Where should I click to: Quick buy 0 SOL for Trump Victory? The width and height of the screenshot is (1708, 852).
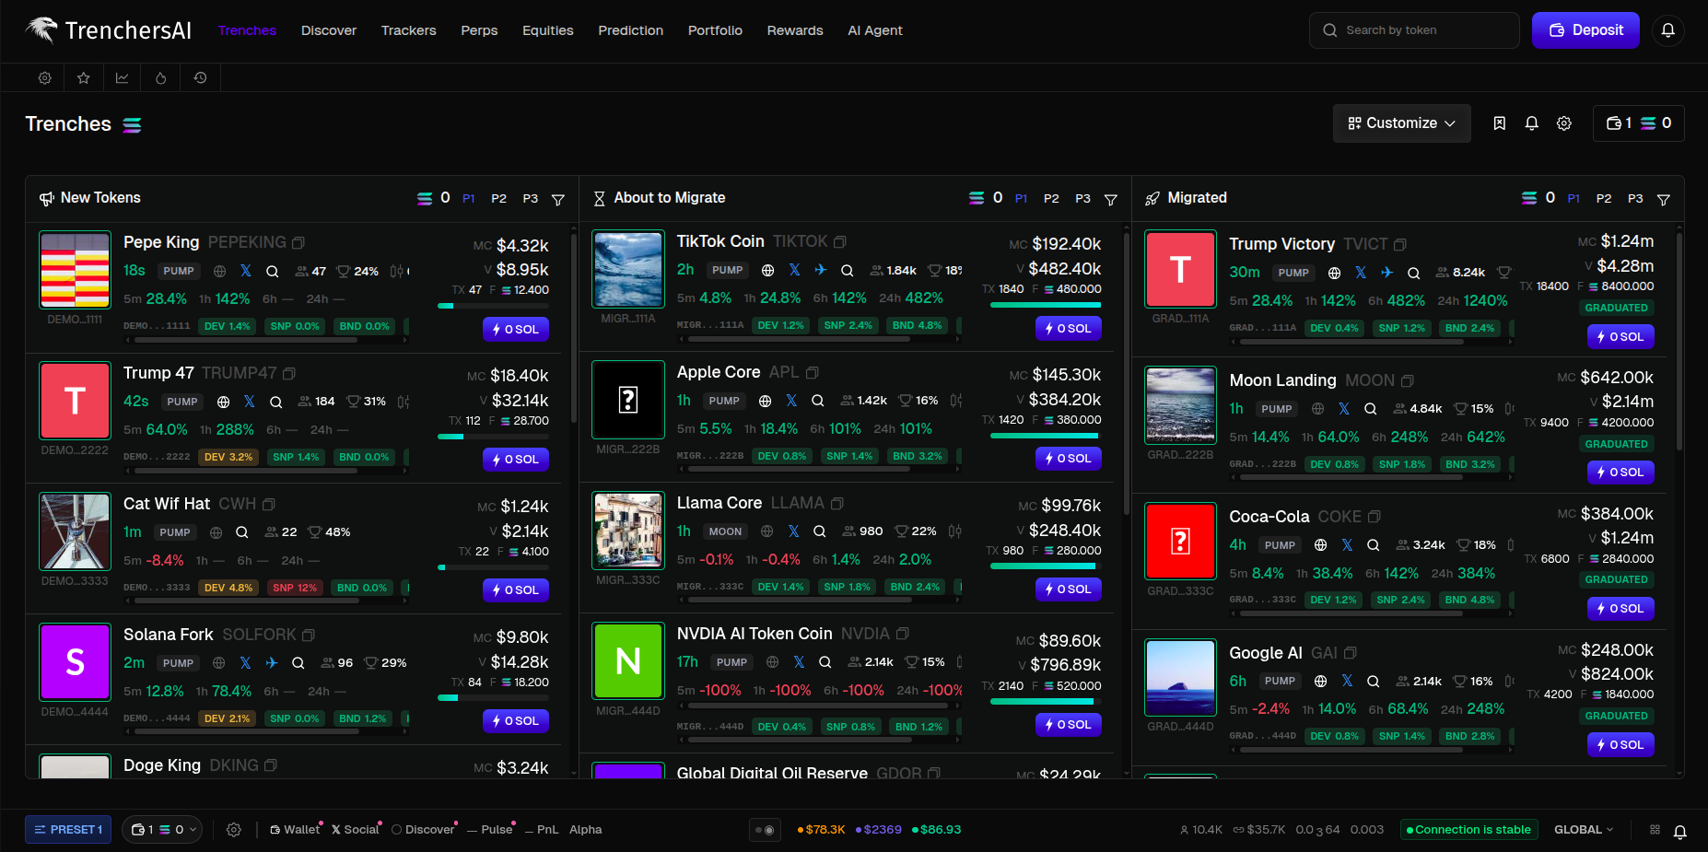(x=1620, y=337)
